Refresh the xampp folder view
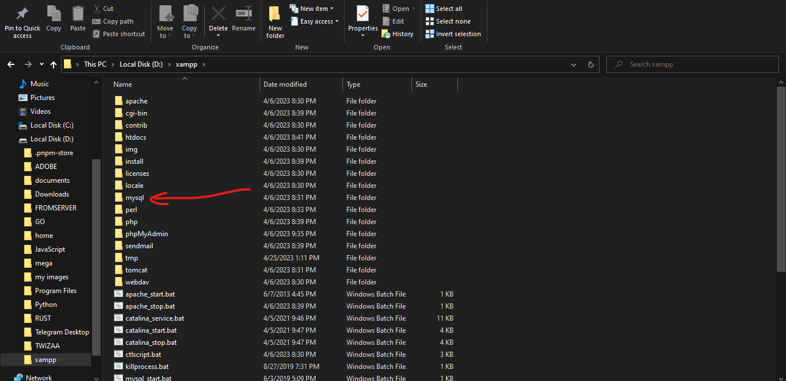The height and width of the screenshot is (381, 786). [x=590, y=64]
